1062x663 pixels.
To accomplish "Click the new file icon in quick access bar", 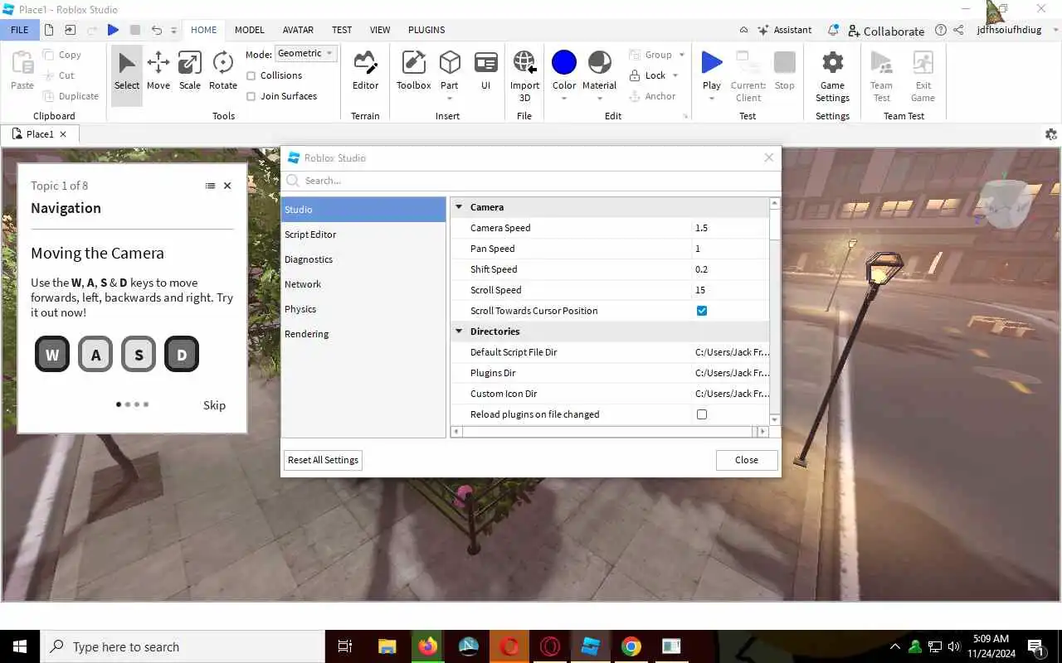I will click(x=49, y=30).
